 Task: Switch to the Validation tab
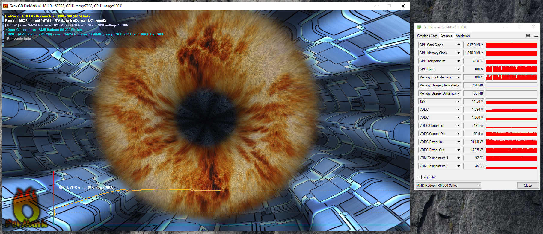(x=463, y=36)
